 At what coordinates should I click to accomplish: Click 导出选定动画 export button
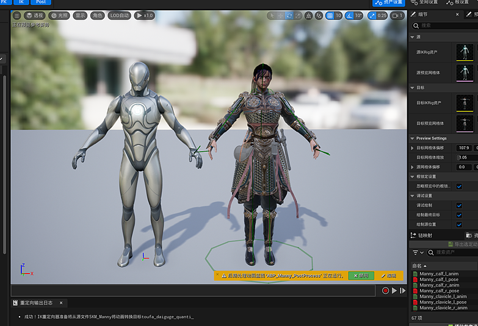pyautogui.click(x=463, y=244)
